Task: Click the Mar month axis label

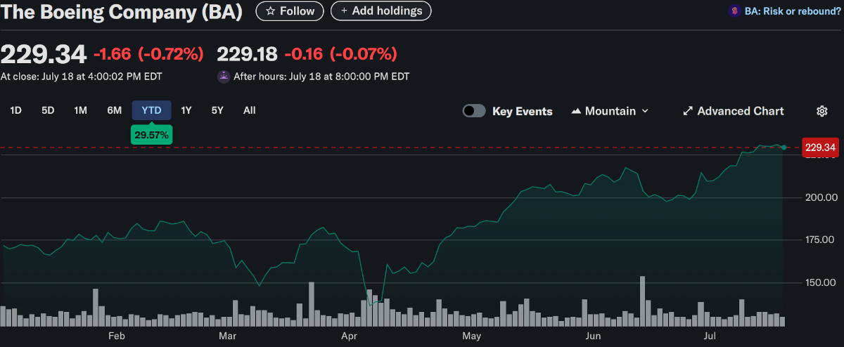Action: tap(227, 336)
